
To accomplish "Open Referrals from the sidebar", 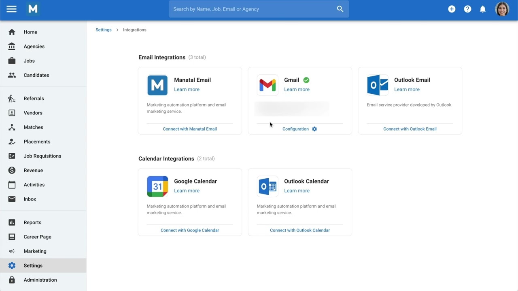I will click(34, 99).
